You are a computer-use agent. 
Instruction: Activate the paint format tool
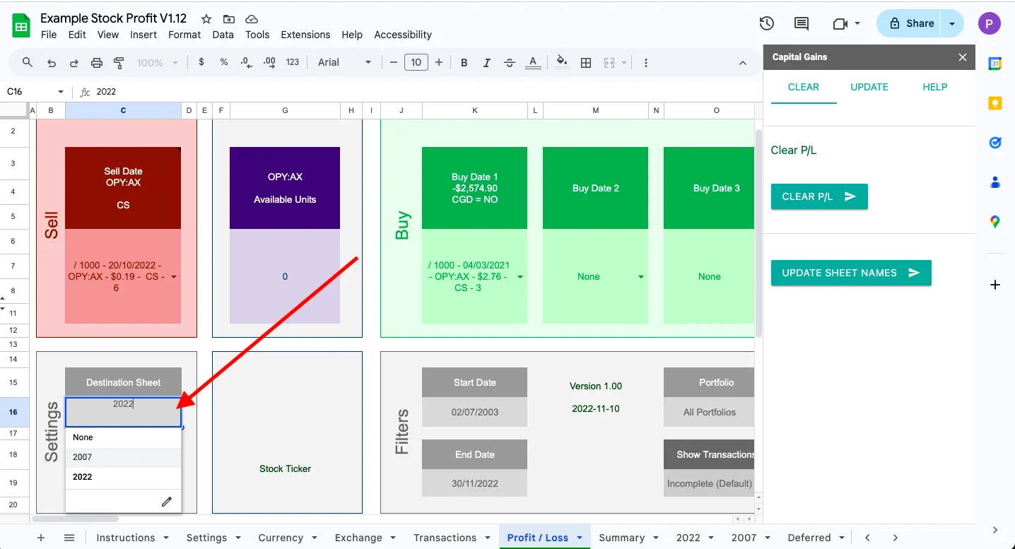(119, 63)
